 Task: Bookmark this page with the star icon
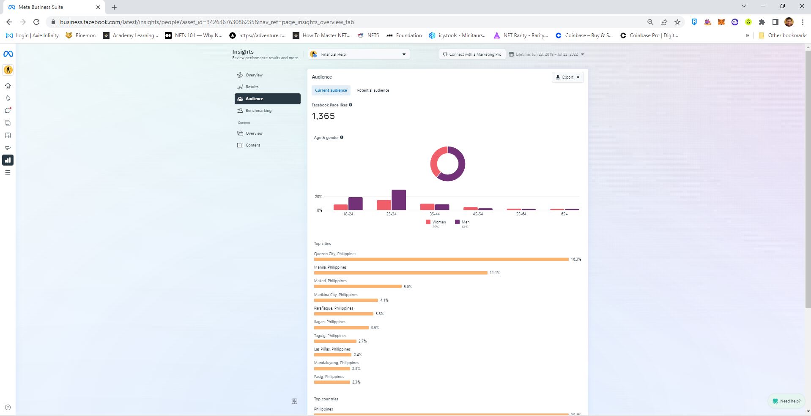click(677, 22)
